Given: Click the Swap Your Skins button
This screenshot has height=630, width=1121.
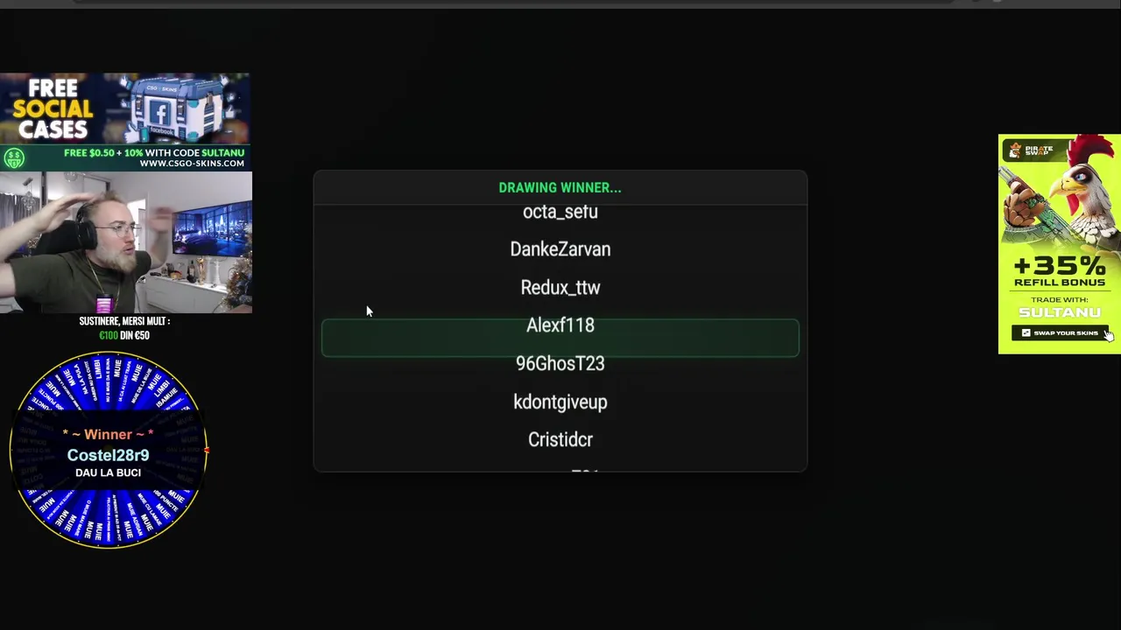Looking at the screenshot, I should coord(1059,332).
